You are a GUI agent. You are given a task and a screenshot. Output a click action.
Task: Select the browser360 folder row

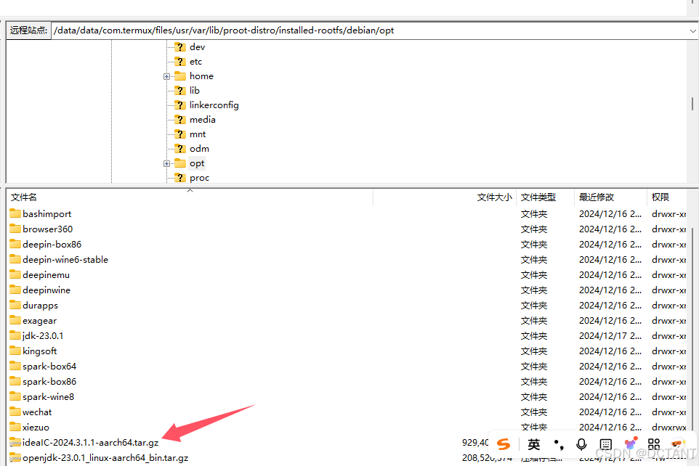pos(348,229)
